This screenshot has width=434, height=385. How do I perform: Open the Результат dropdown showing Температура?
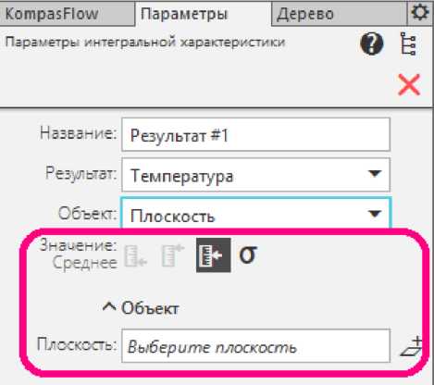[255, 175]
